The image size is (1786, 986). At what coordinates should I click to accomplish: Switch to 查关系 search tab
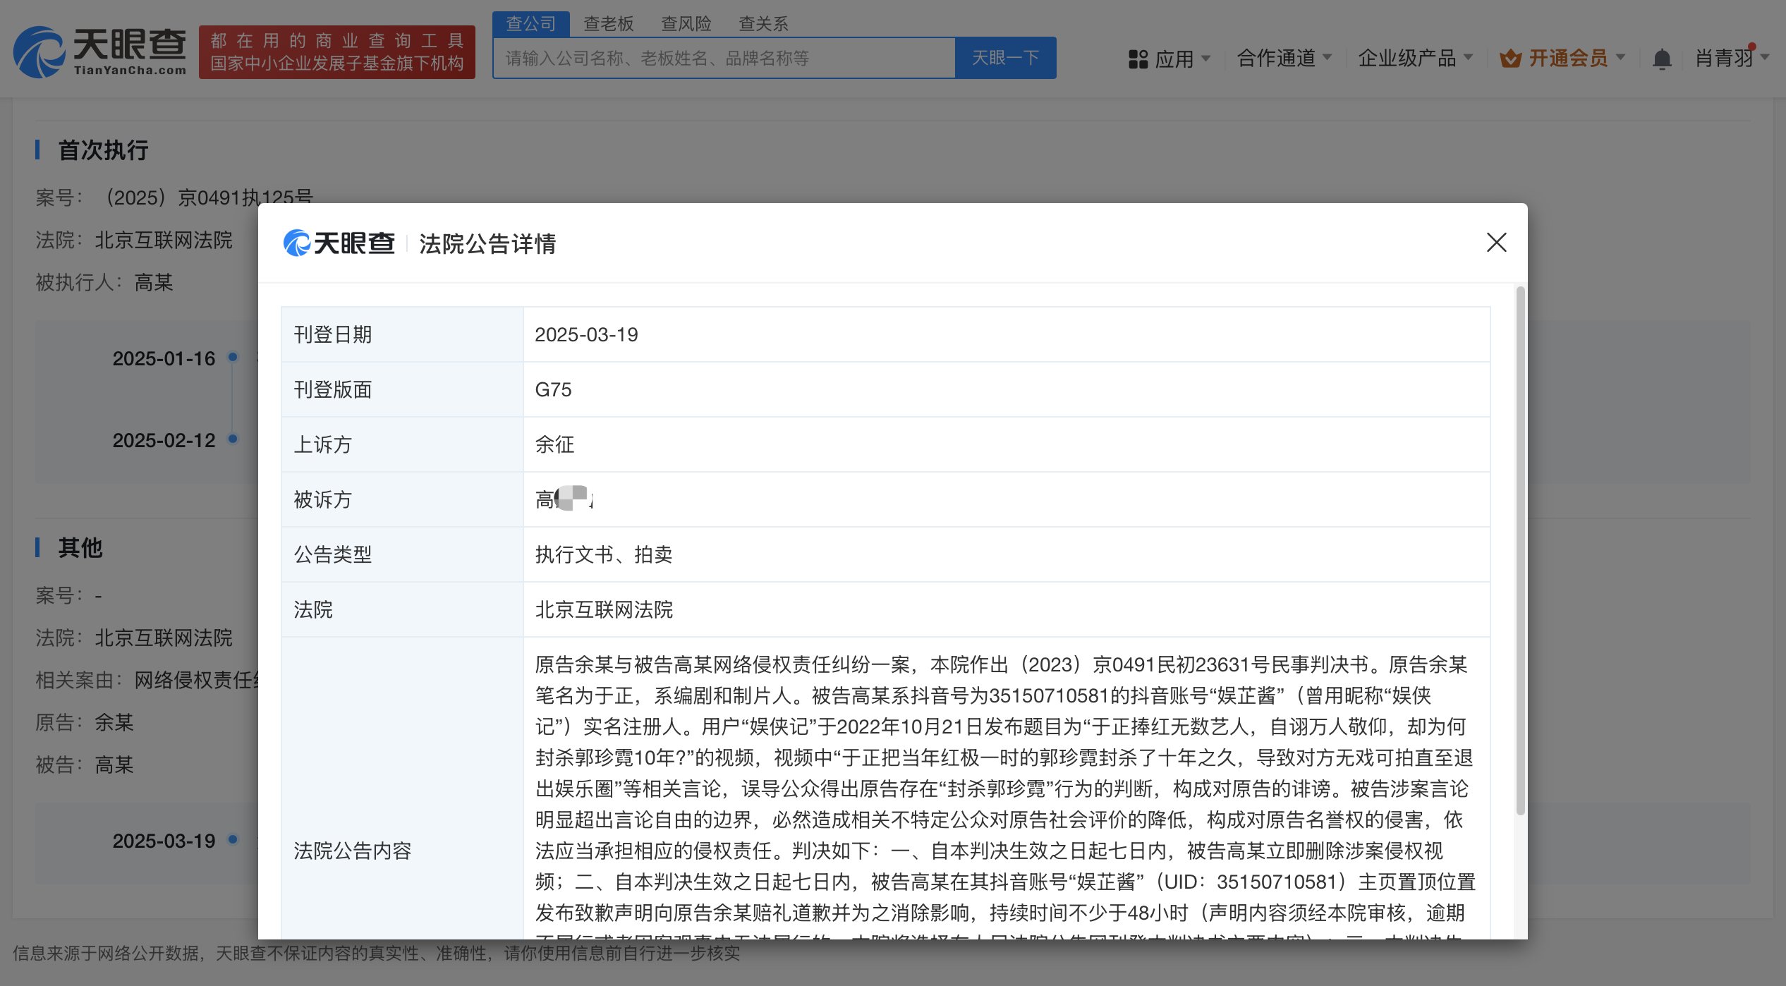[x=763, y=23]
